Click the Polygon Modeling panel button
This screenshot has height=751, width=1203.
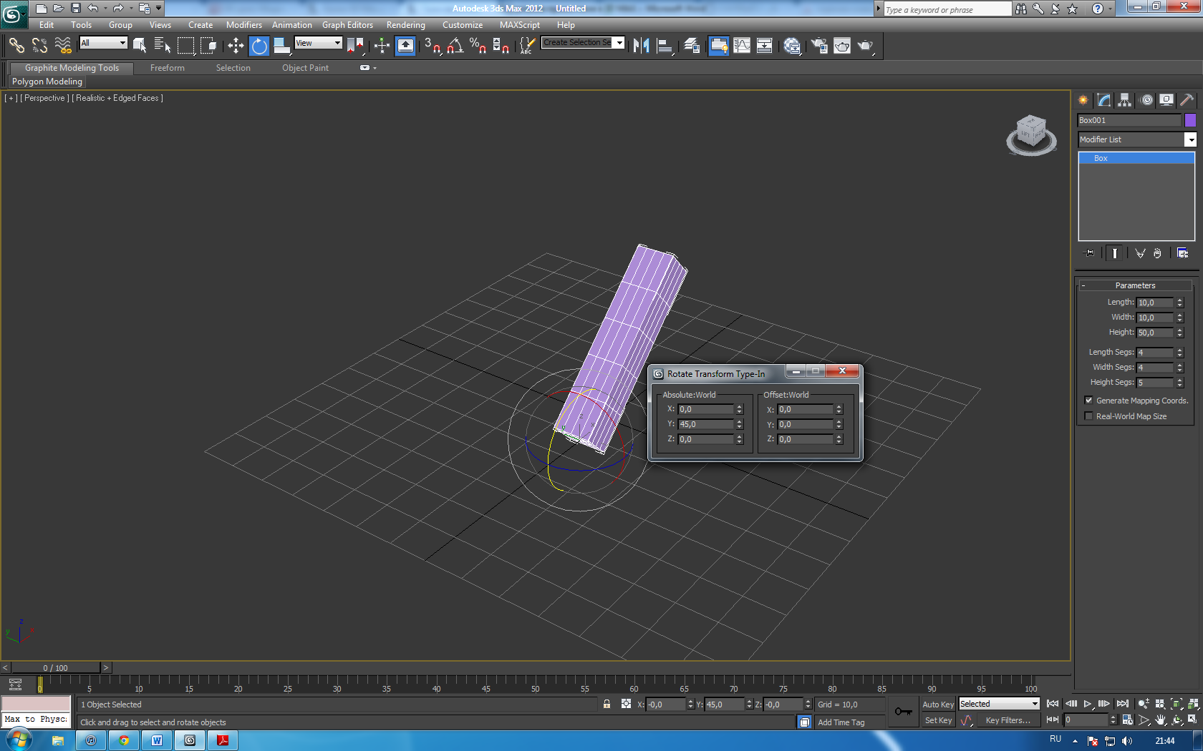click(47, 82)
